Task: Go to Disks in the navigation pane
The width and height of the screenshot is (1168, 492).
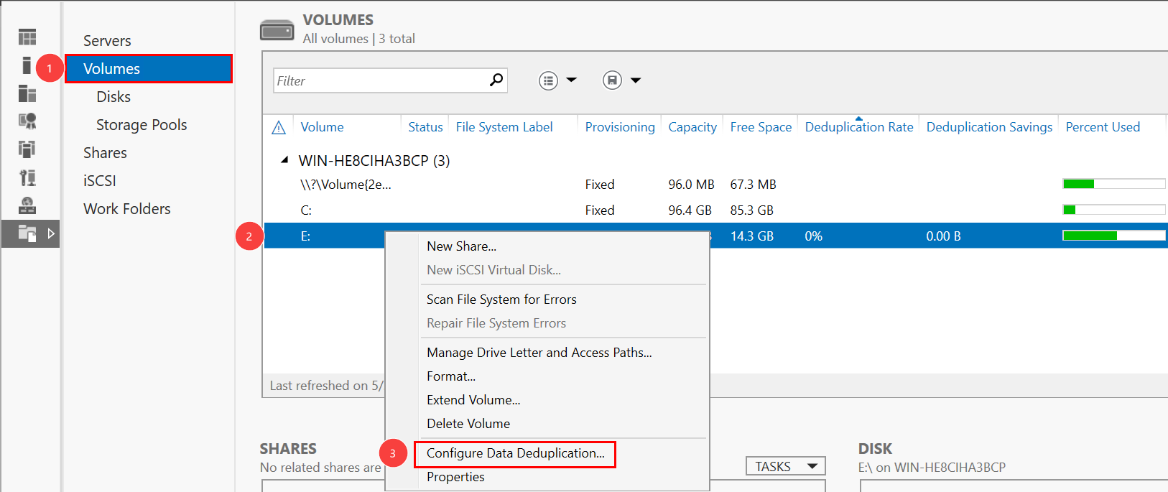Action: (113, 97)
